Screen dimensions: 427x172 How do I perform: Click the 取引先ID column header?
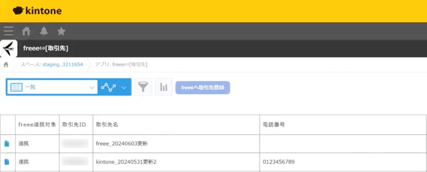[x=76, y=125]
